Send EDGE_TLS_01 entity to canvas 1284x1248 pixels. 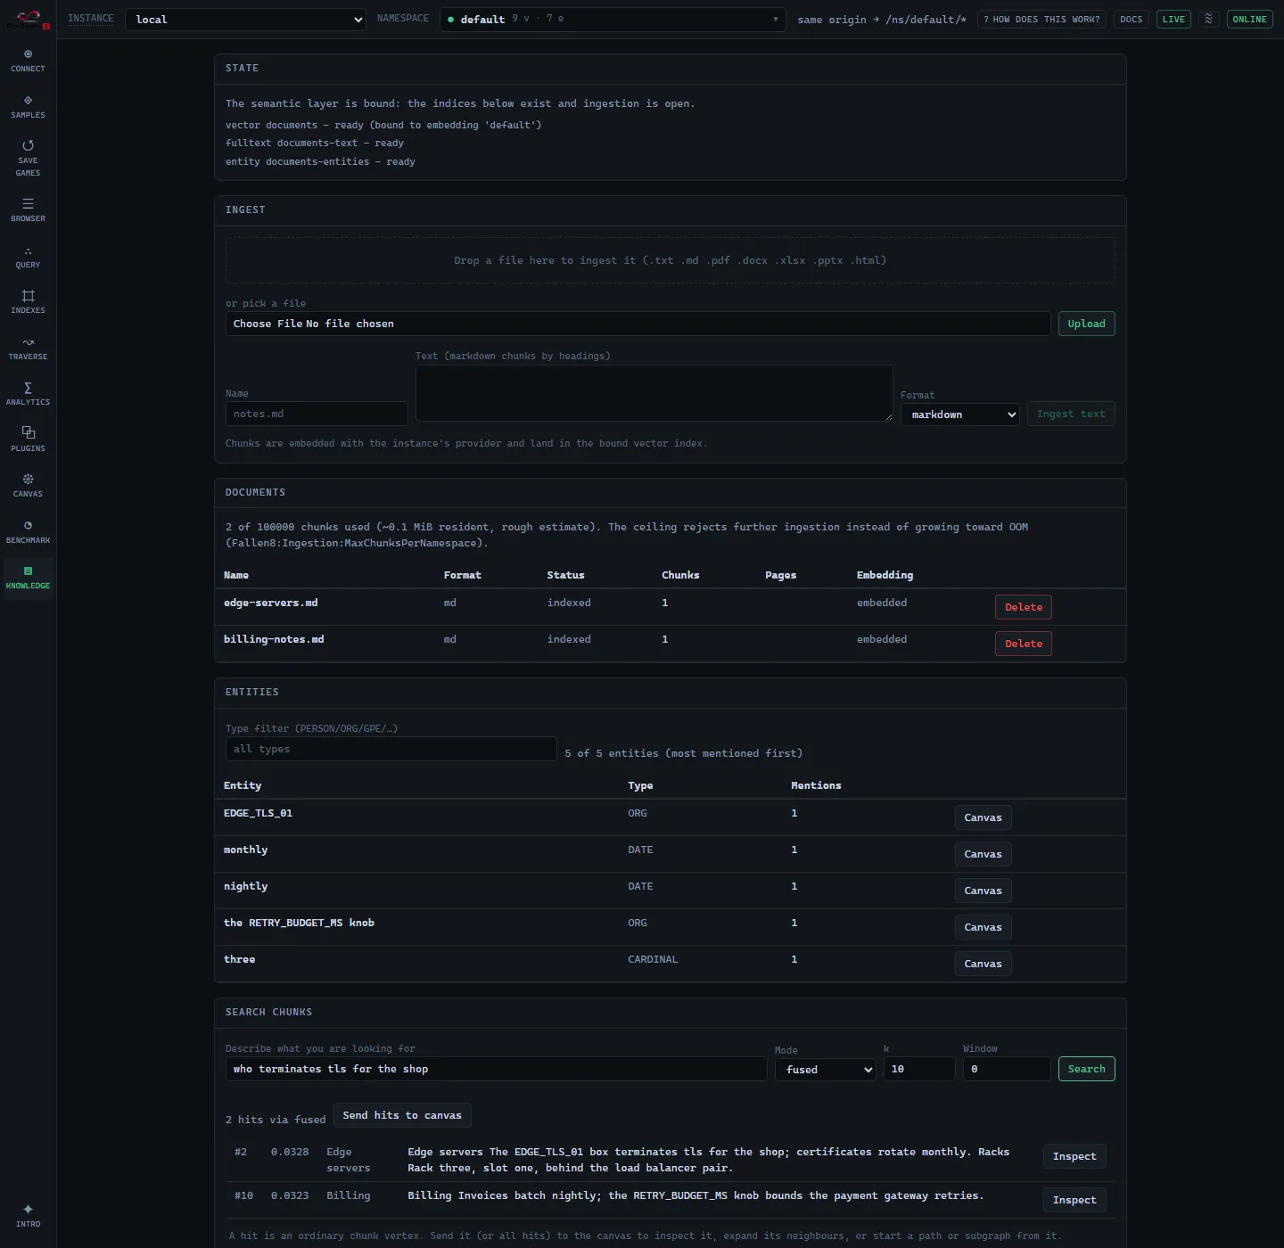coord(983,817)
